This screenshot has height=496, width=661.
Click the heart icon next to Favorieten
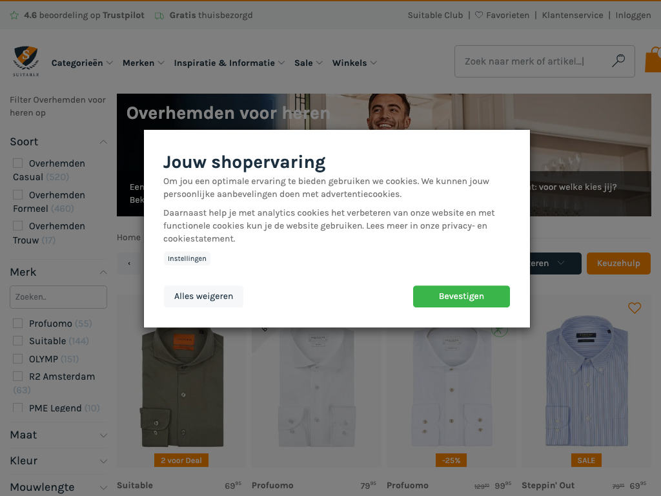479,15
